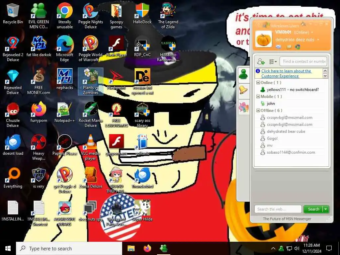Click the bell alerts tab in Messenger
Viewport: 340px width, 255px height.
243,90
